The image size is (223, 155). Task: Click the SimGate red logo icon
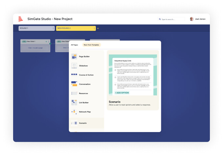[x=20, y=19]
